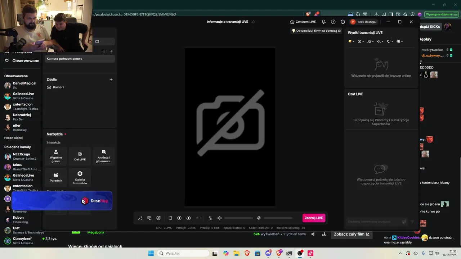
Task: Open the three-dot more options menu
Action: (197, 218)
